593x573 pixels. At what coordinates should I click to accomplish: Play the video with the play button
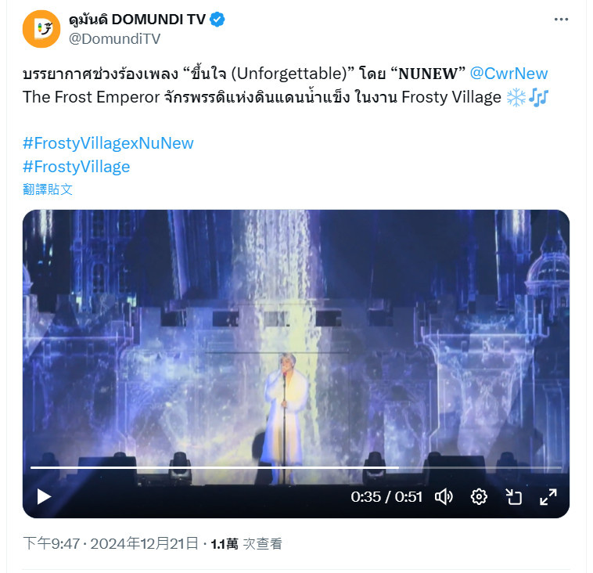(45, 496)
